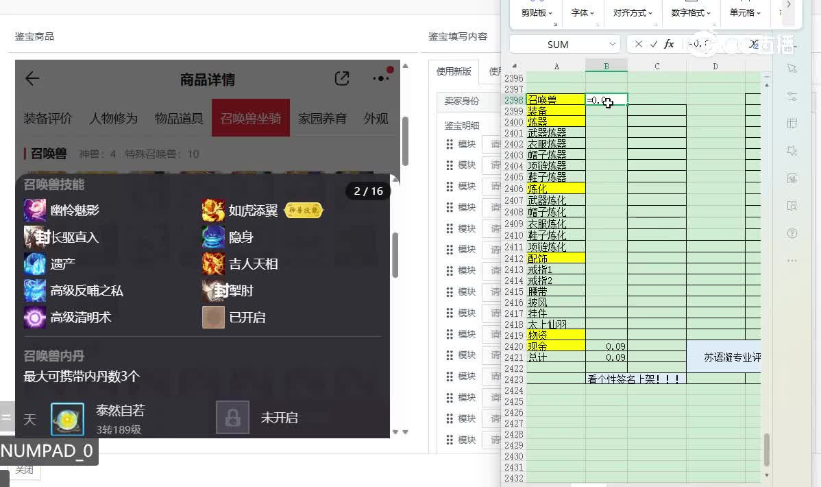Open the three-dot more icon in spreadsheet sidebar
This screenshot has height=487, width=821.
click(x=792, y=261)
